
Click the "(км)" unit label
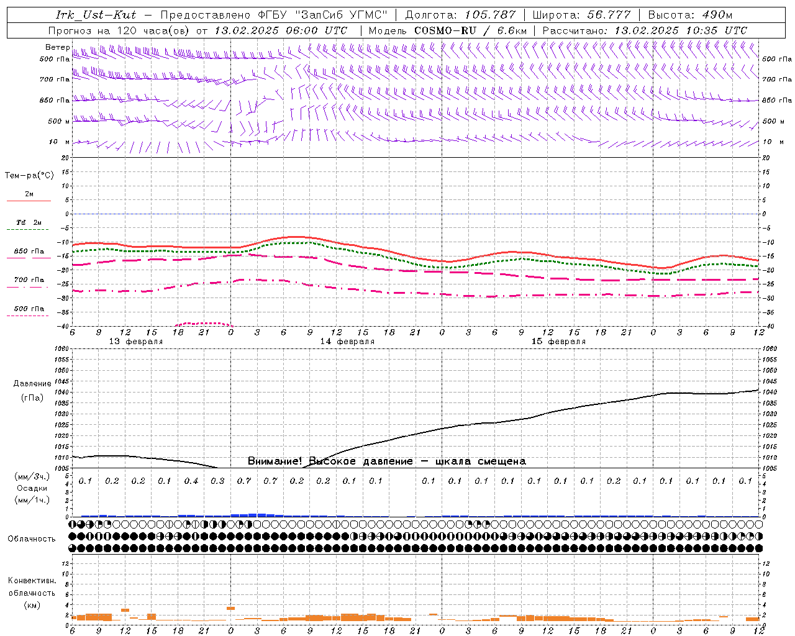tap(32, 605)
